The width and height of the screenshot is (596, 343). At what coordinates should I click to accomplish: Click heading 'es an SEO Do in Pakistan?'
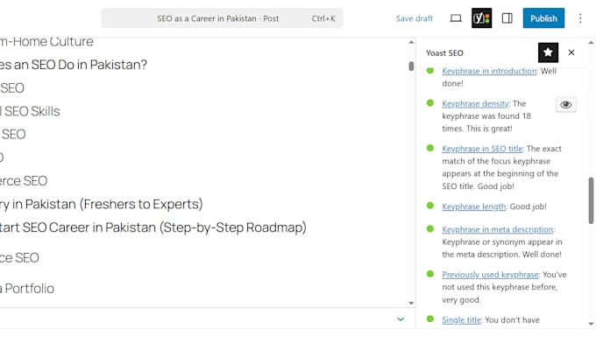74,65
